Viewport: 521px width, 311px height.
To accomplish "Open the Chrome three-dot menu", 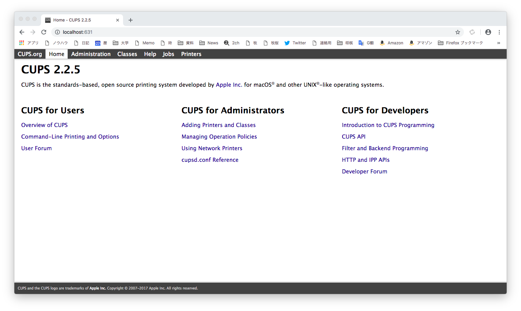I will pyautogui.click(x=499, y=32).
